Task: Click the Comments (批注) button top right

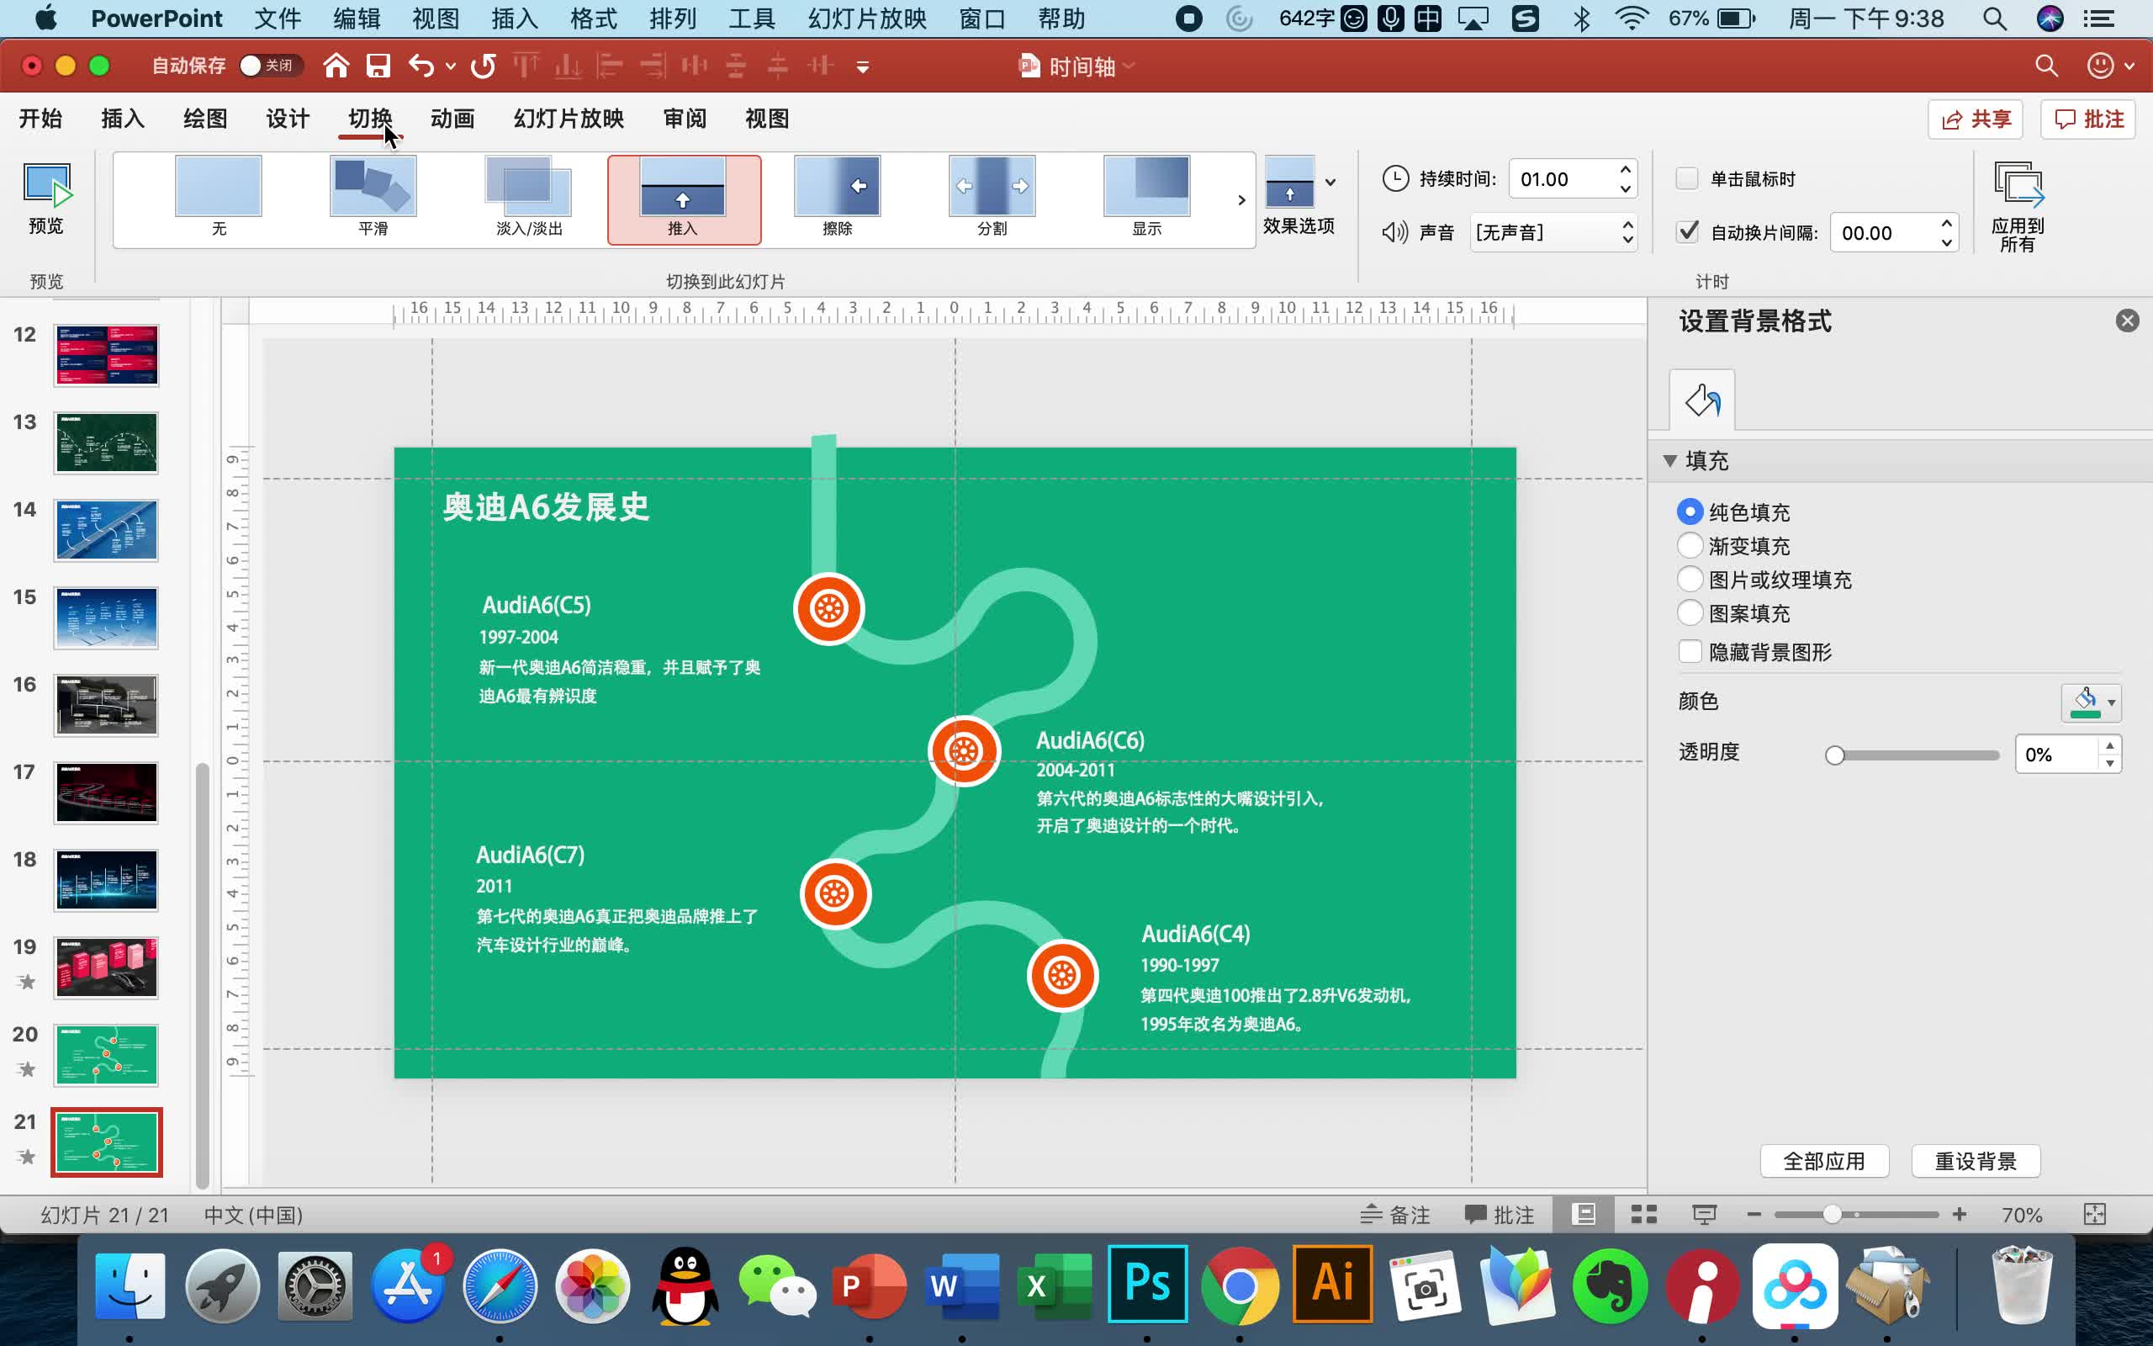Action: coord(2088,119)
